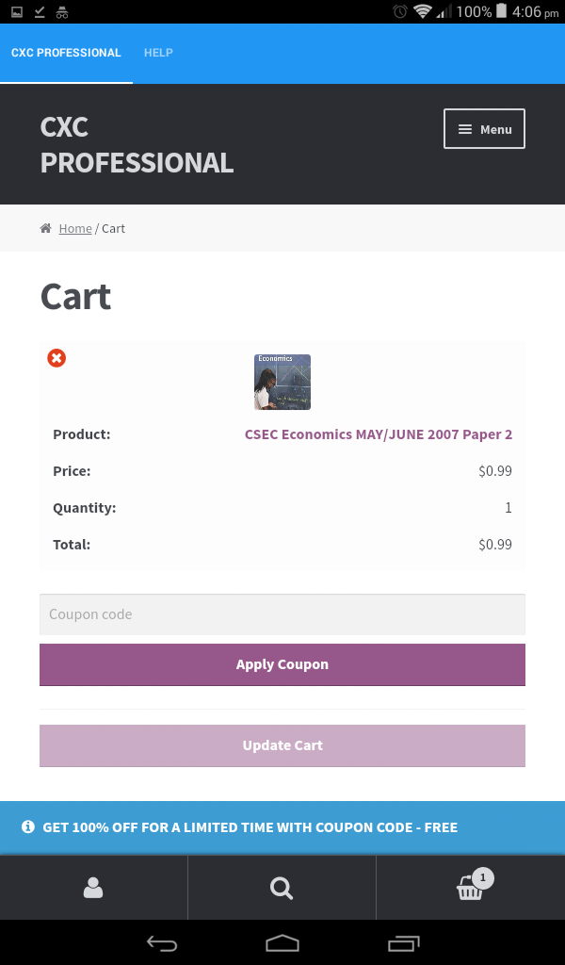This screenshot has width=565, height=965.
Task: Click the info icon in coupon banner
Action: point(28,827)
